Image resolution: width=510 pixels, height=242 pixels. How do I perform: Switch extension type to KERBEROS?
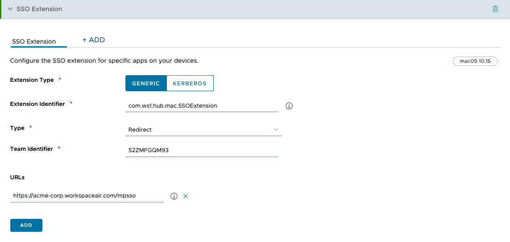tap(190, 83)
